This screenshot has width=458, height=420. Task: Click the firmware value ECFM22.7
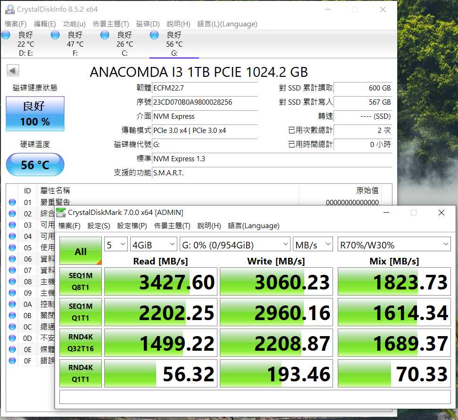coord(205,88)
